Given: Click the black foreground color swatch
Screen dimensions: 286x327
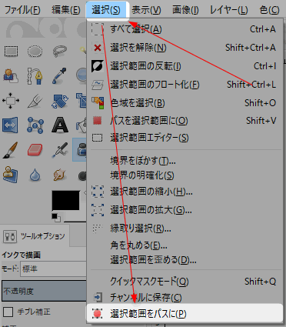Looking at the screenshot, I should [x=66, y=200].
